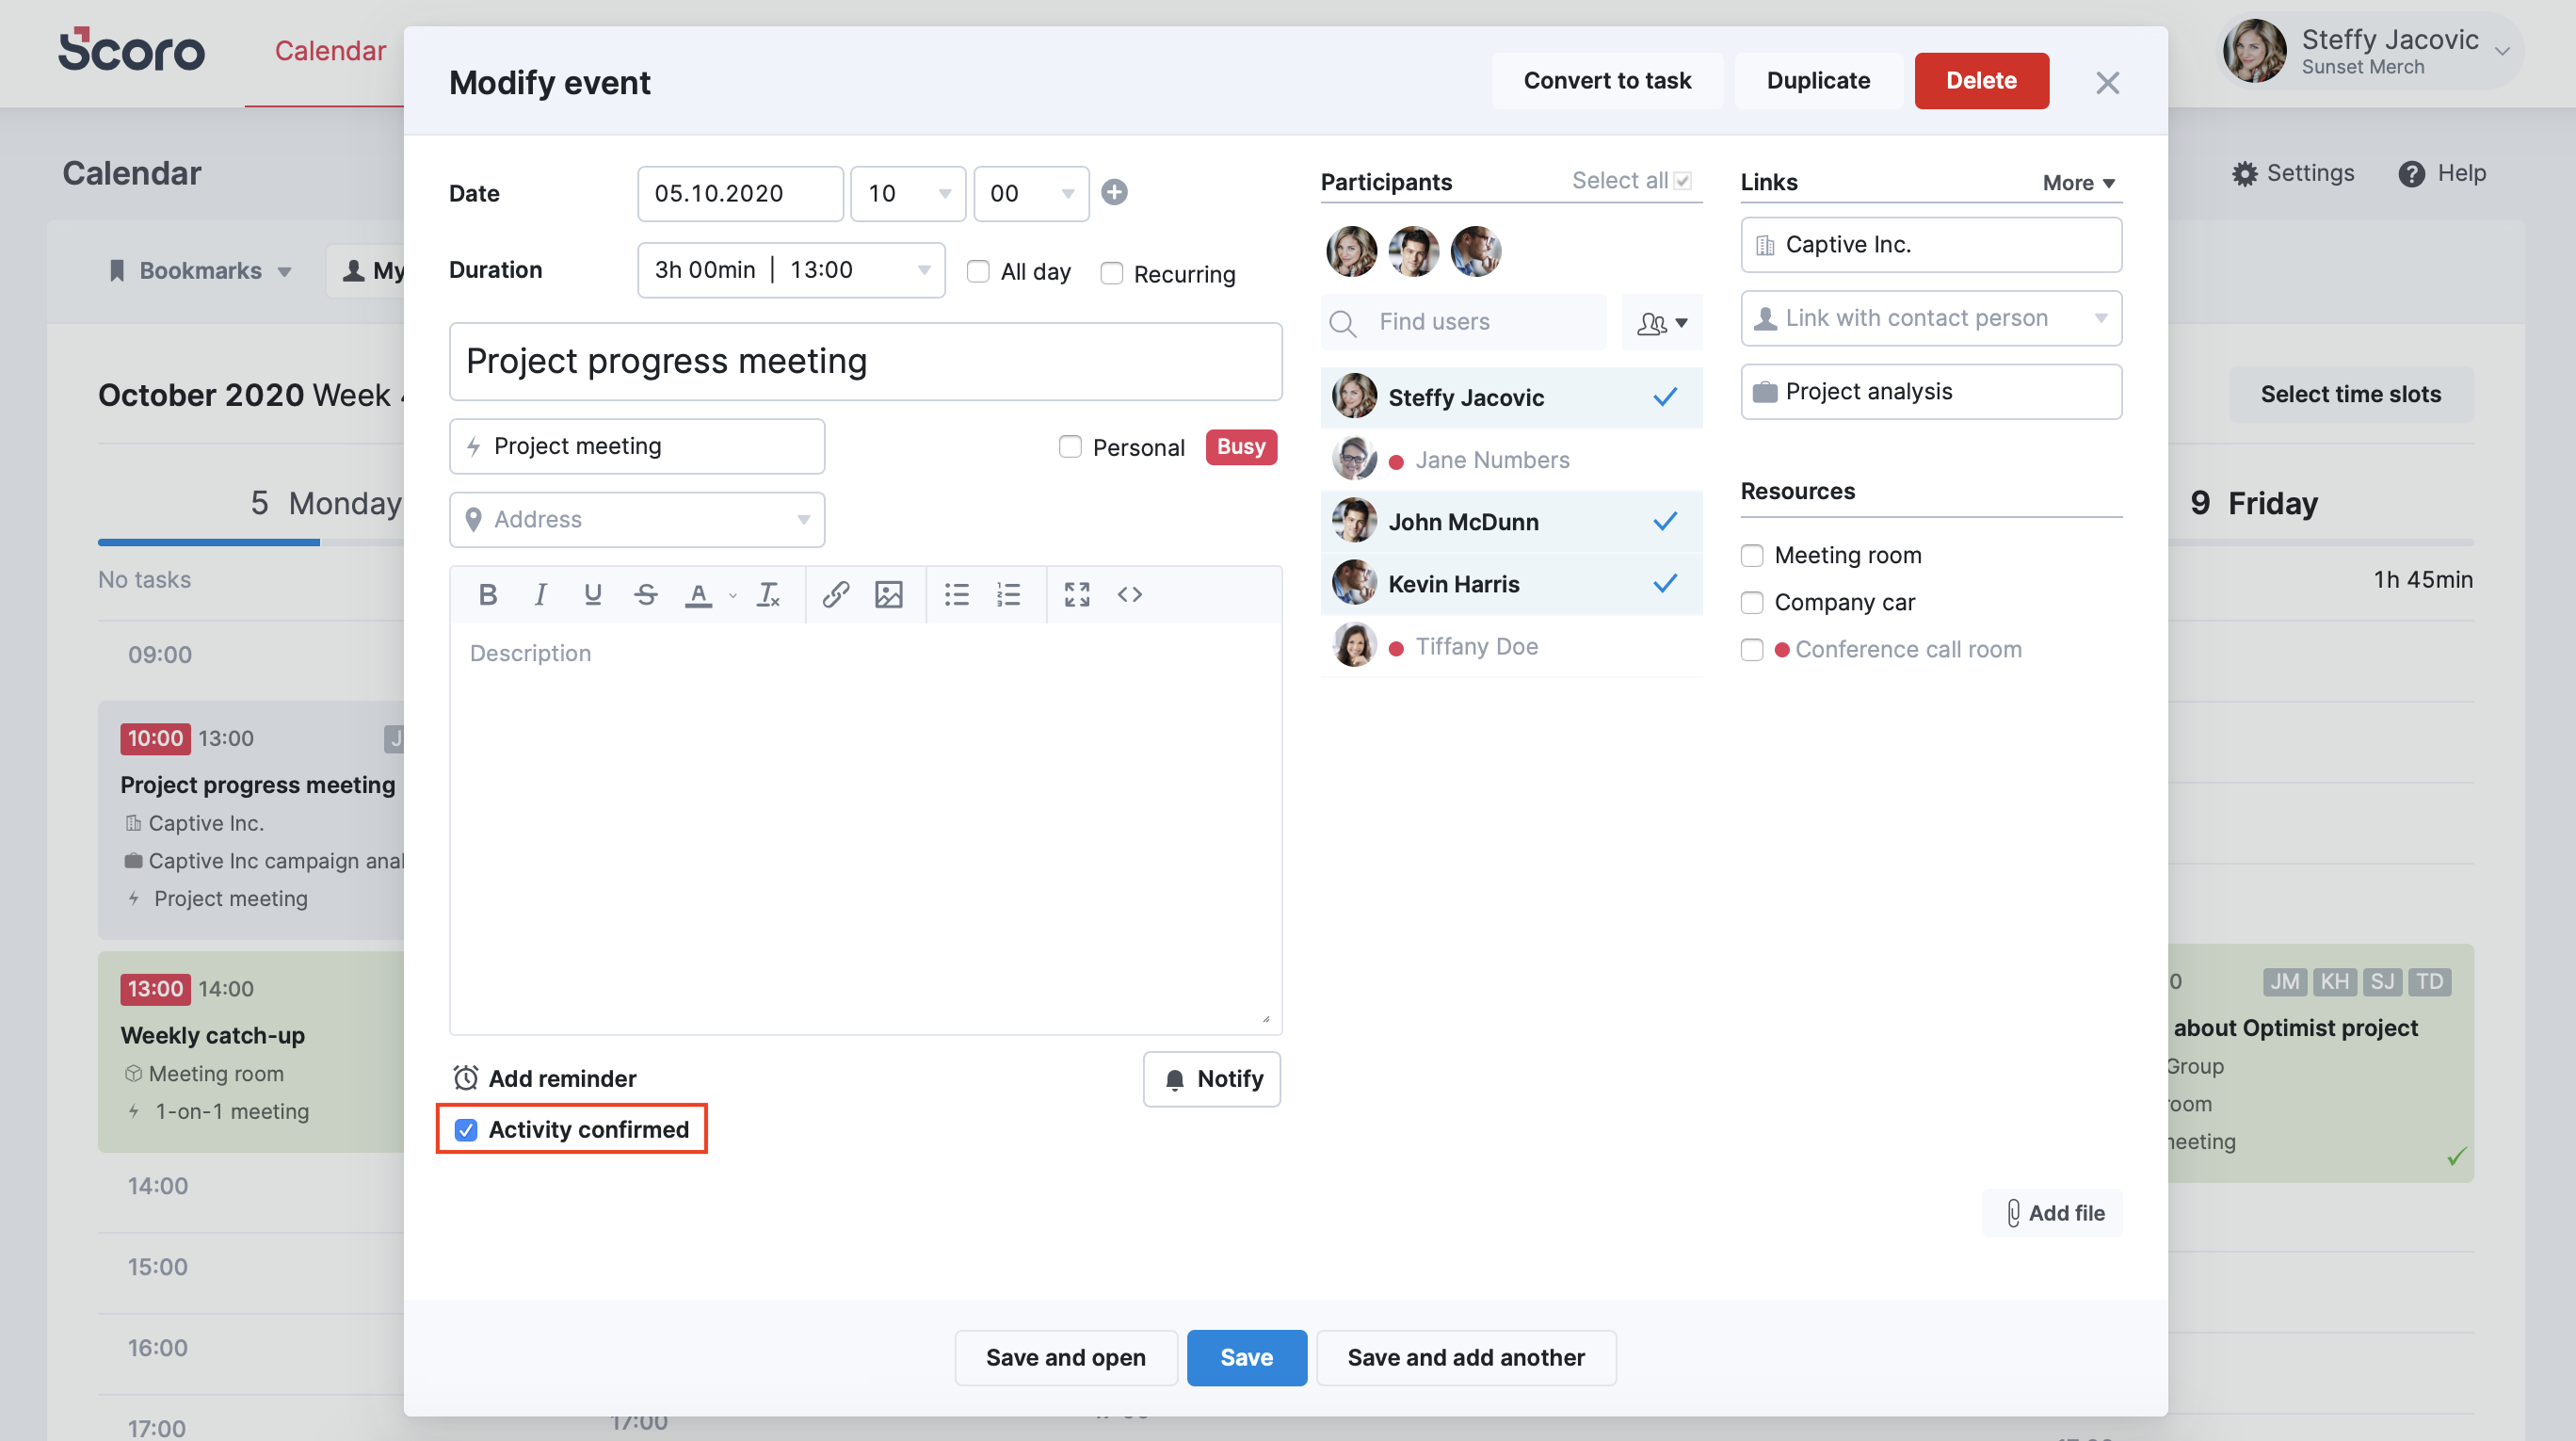Click Settings gear on Calendar page
The width and height of the screenshot is (2576, 1441).
pos(2244,173)
